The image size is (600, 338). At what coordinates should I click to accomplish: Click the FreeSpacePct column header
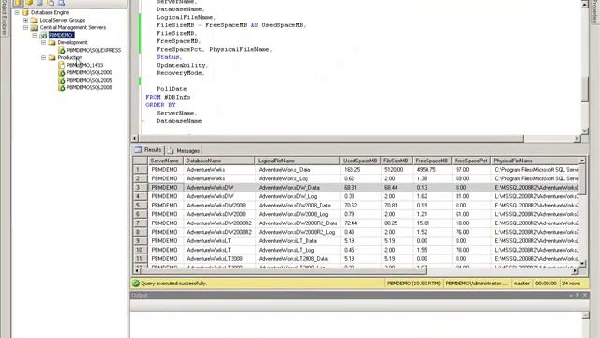471,161
